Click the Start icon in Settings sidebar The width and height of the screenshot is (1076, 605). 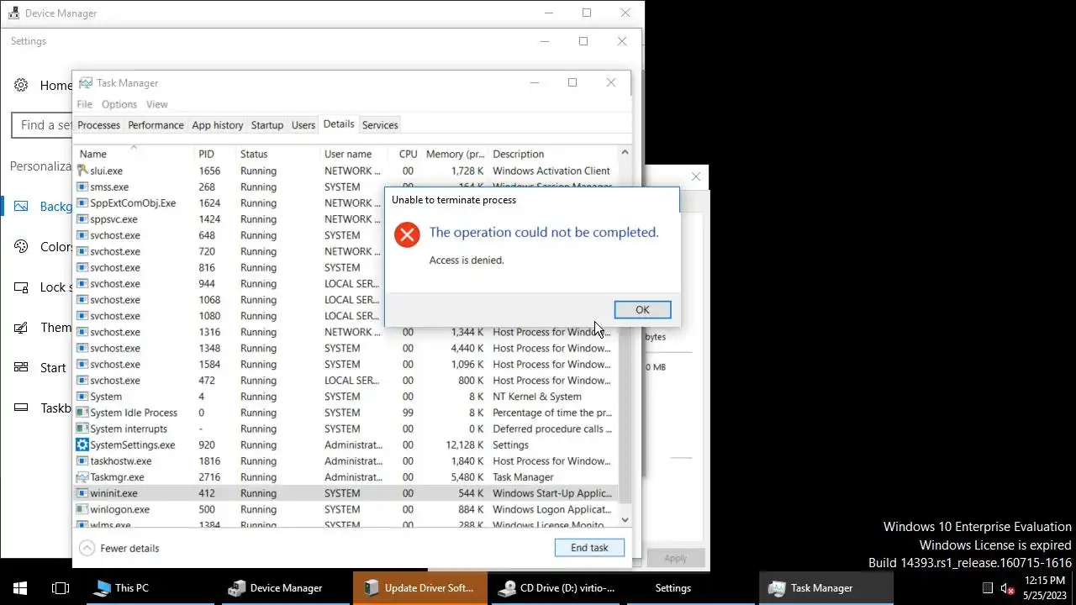(x=22, y=367)
